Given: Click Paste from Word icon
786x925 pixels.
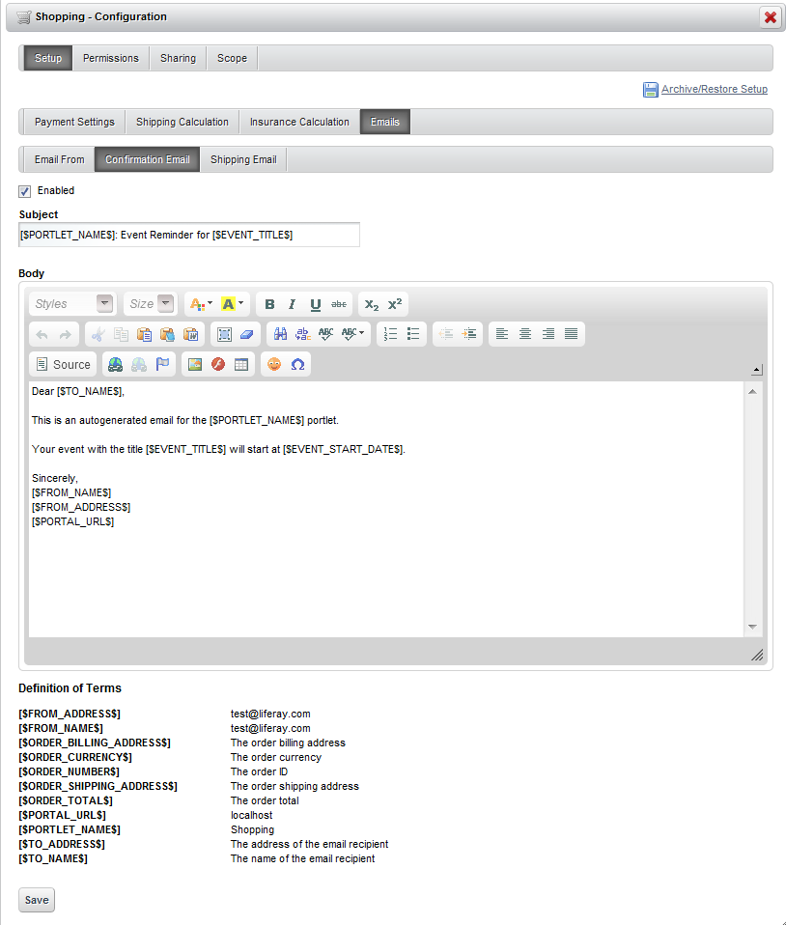Looking at the screenshot, I should [190, 334].
